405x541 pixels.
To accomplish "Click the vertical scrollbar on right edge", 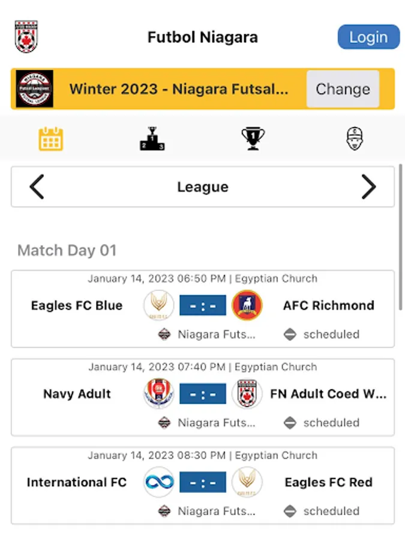I will (400, 237).
